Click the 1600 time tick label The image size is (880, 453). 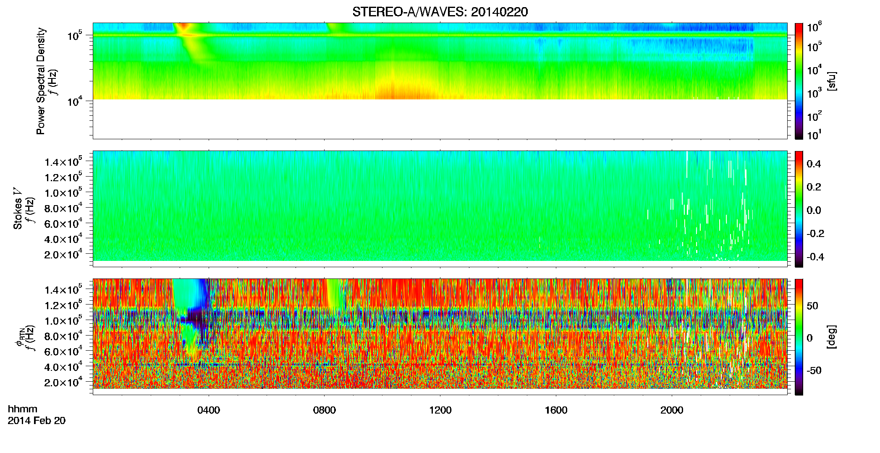pos(556,410)
